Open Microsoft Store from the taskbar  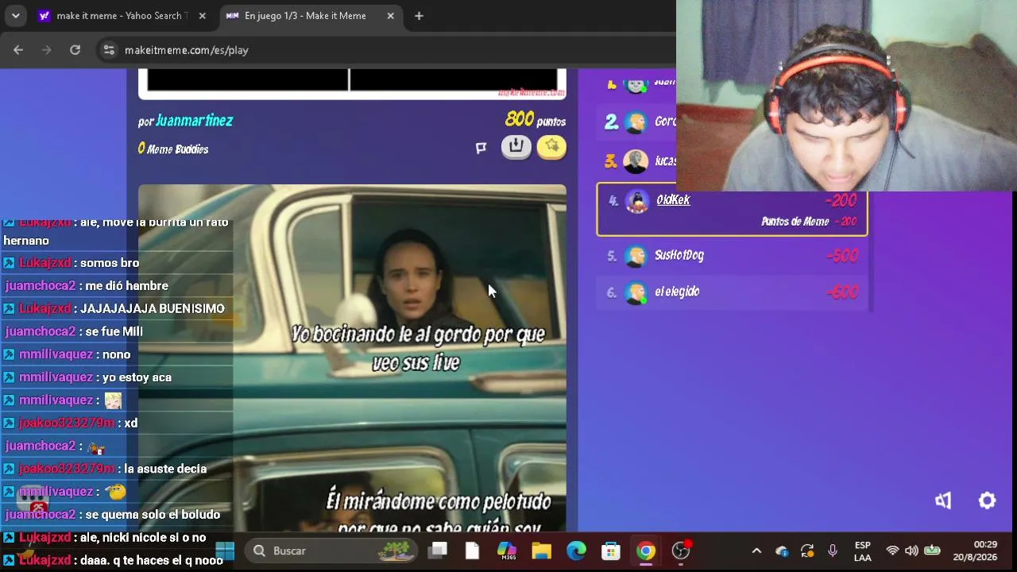pos(611,551)
